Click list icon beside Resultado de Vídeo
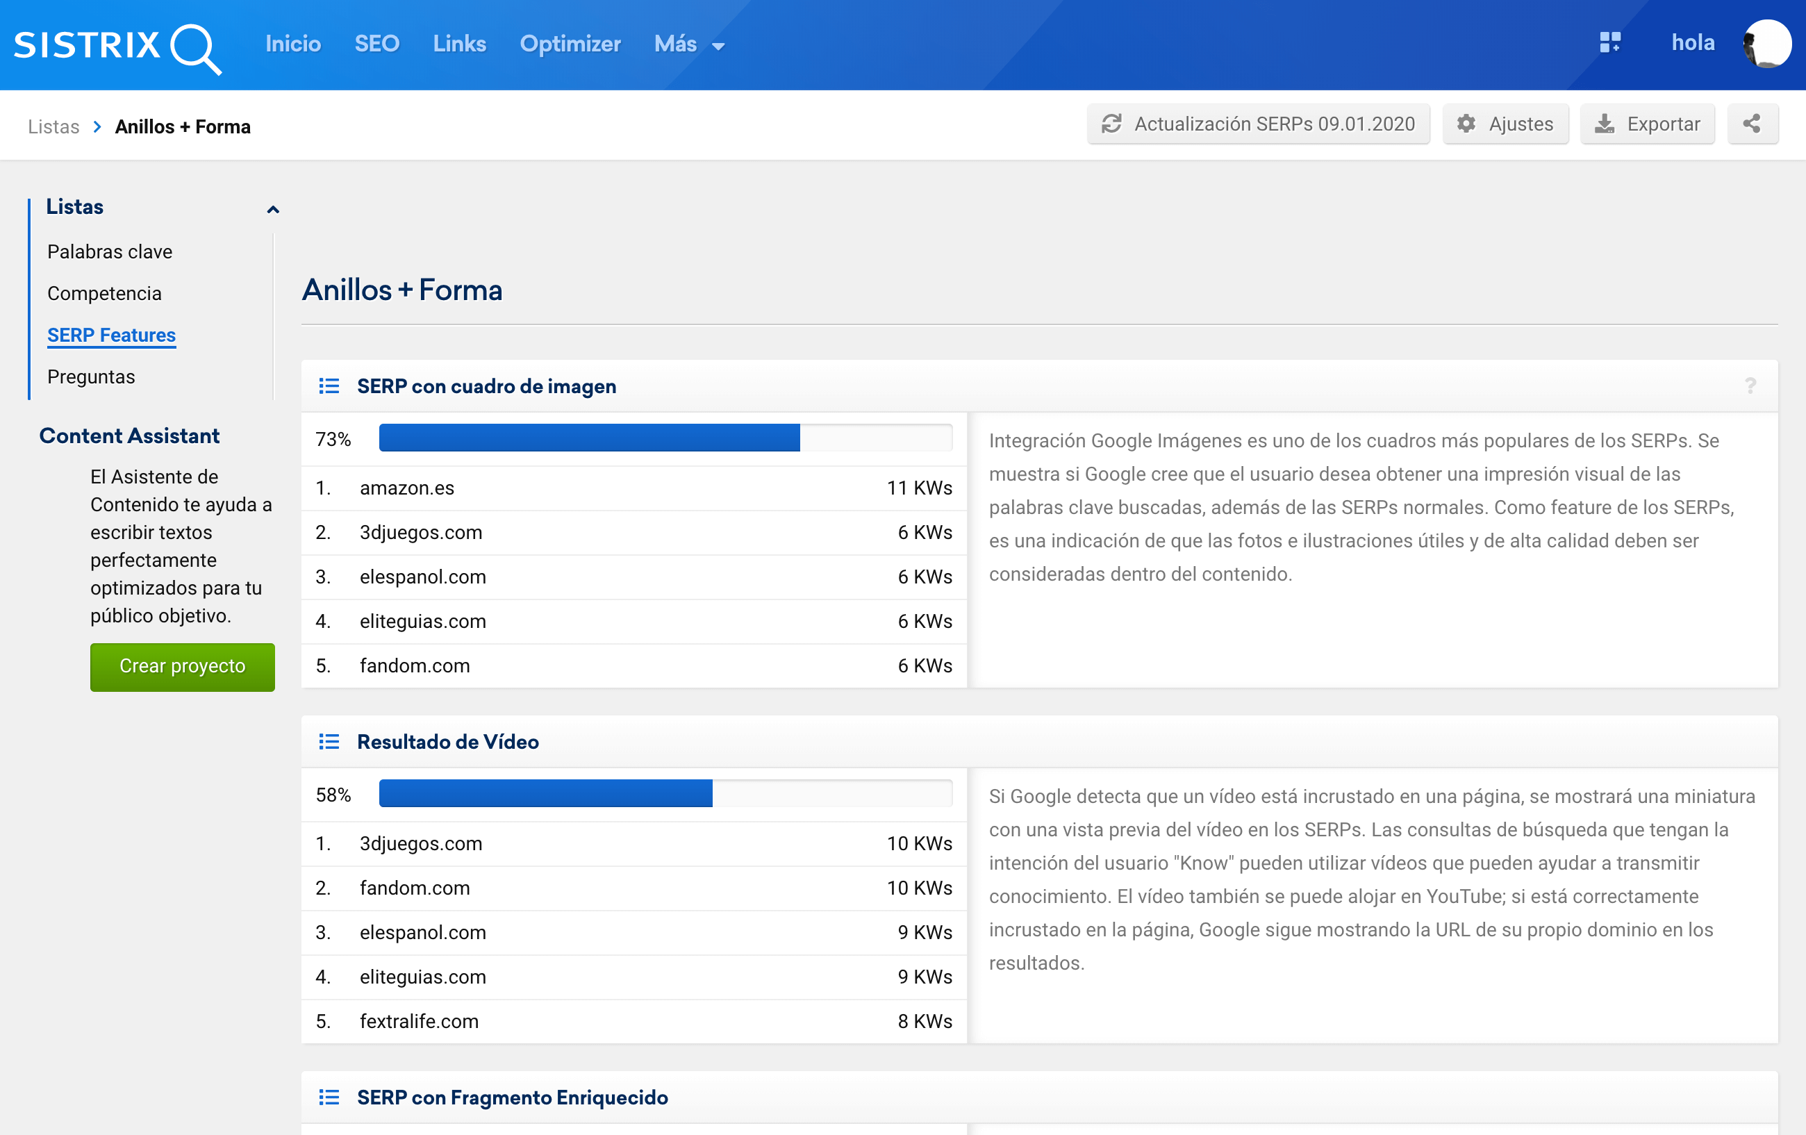The height and width of the screenshot is (1135, 1806). [x=329, y=741]
